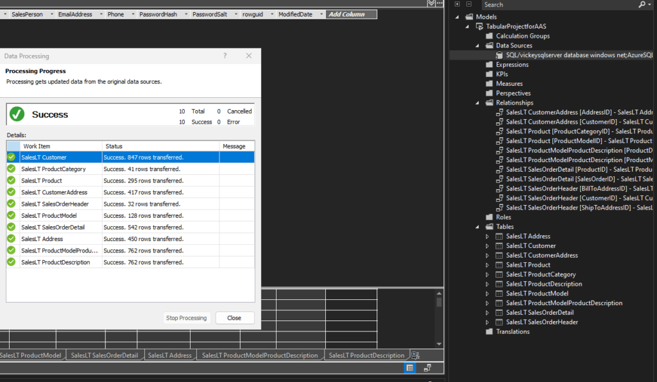The image size is (657, 382).
Task: Expand the SalesLT Address table node
Action: (488, 237)
